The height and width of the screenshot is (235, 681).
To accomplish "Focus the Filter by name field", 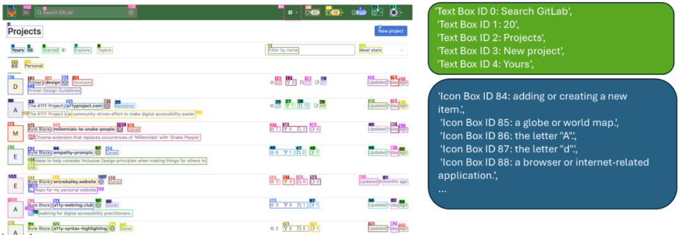I will click(310, 50).
